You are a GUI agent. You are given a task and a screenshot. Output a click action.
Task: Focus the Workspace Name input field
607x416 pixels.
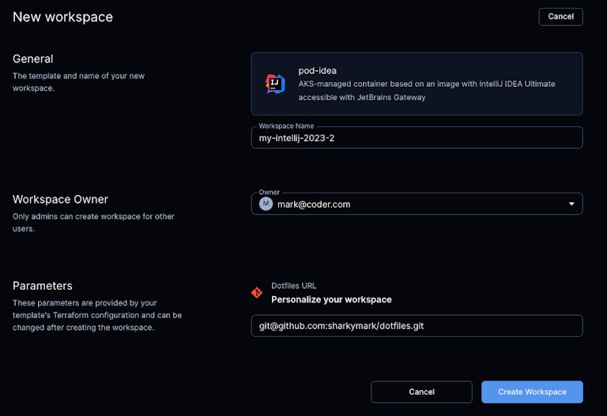[417, 137]
